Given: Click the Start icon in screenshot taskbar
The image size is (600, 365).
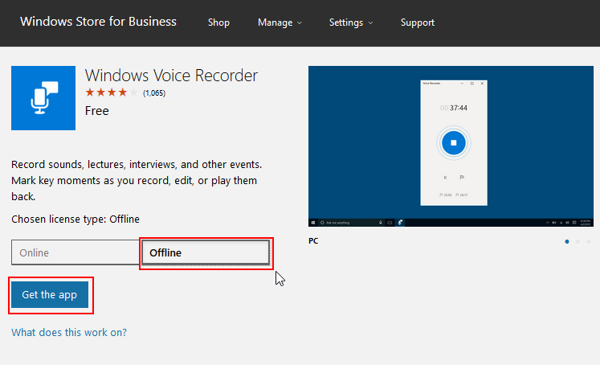Looking at the screenshot, I should (x=313, y=223).
